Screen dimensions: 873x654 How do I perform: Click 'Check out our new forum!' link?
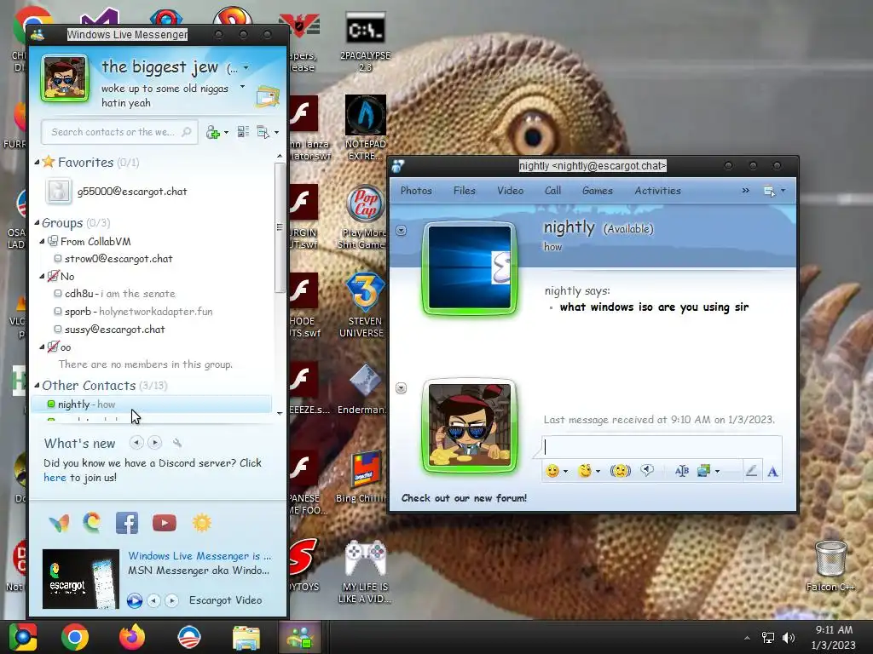(x=464, y=498)
